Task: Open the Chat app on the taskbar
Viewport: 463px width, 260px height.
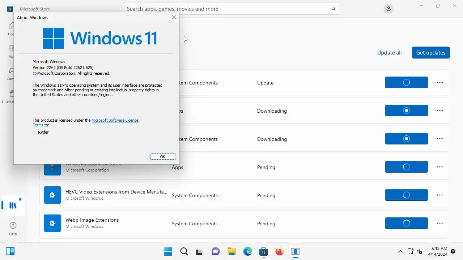Action: (216, 251)
